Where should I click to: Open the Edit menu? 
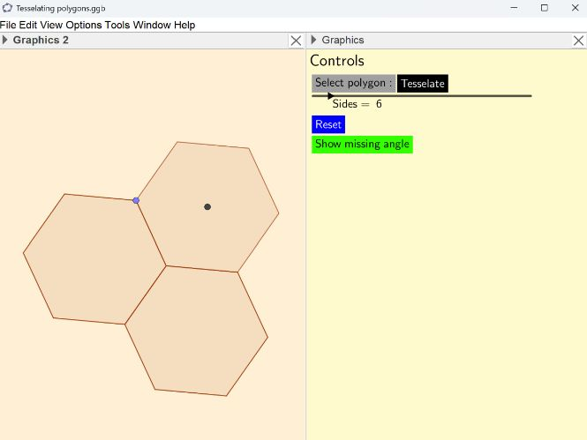click(x=27, y=25)
